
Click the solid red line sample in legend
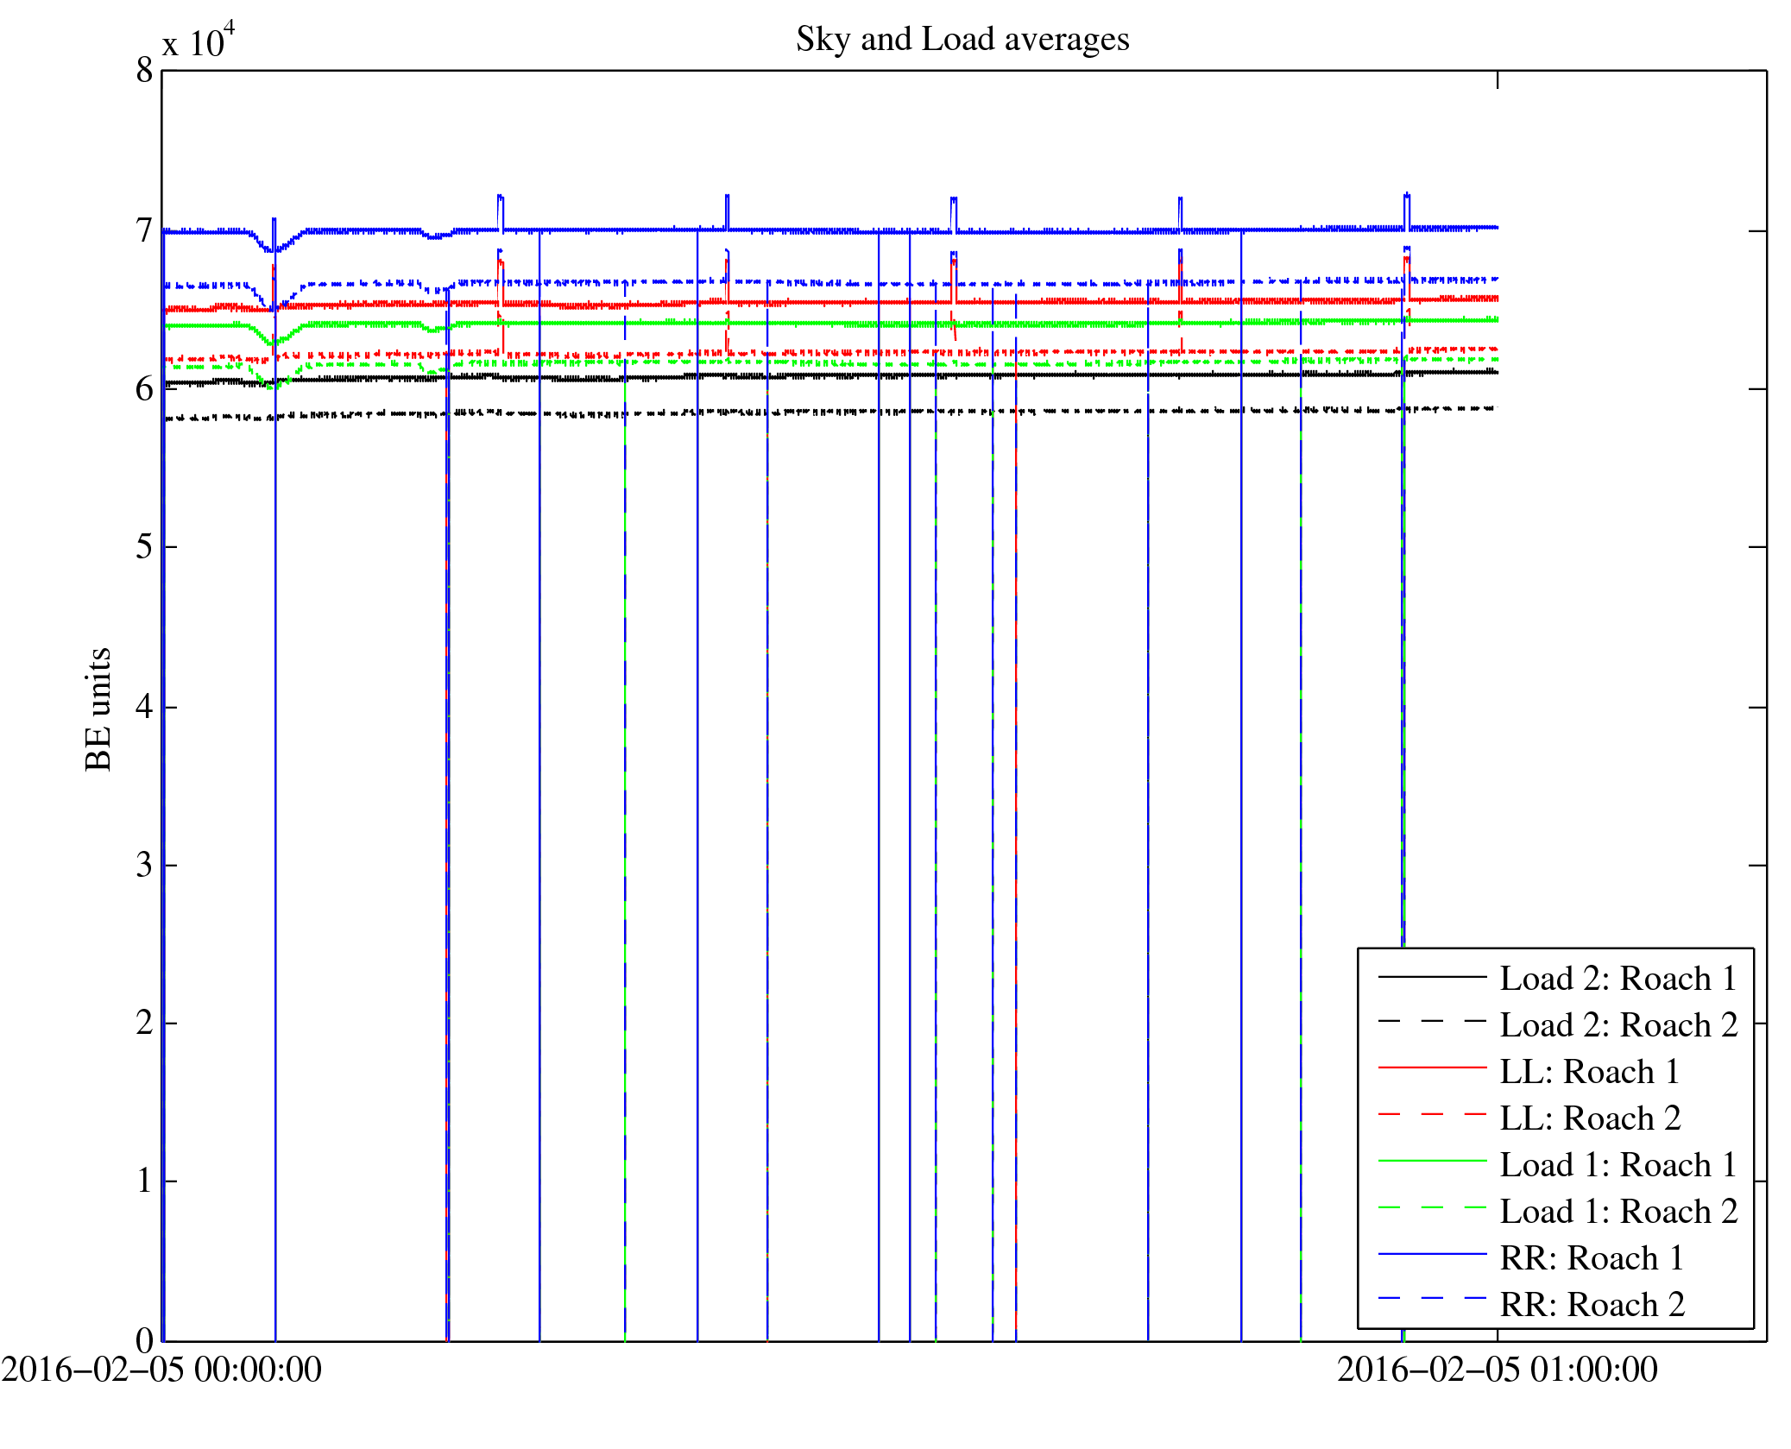click(x=1432, y=1068)
